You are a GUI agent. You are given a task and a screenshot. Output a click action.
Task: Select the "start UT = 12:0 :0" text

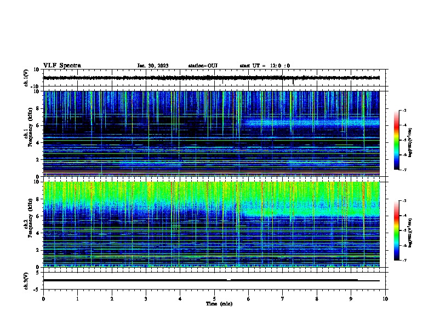click(x=265, y=66)
